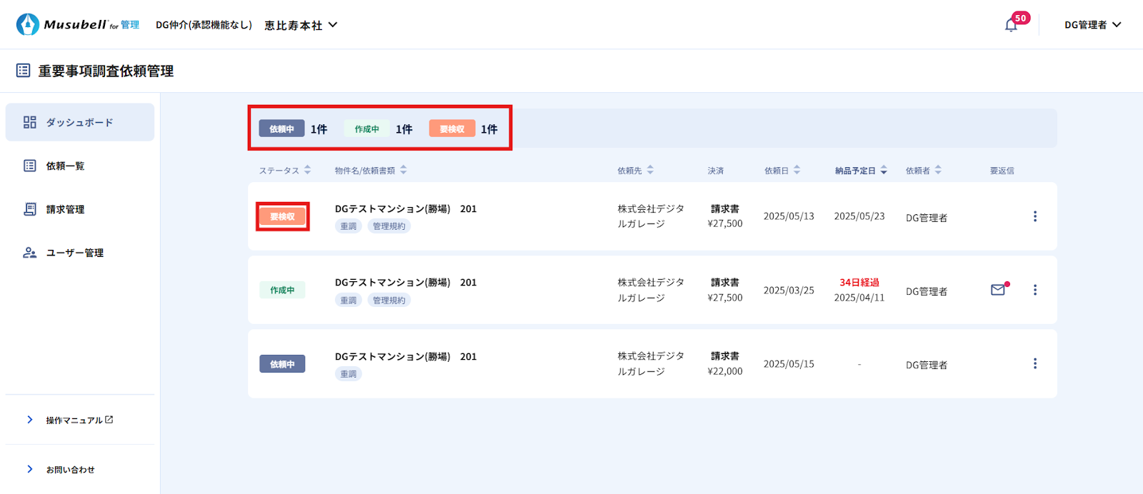
Task: Click the external link icon beside 操作マニュアル
Action: pyautogui.click(x=109, y=420)
